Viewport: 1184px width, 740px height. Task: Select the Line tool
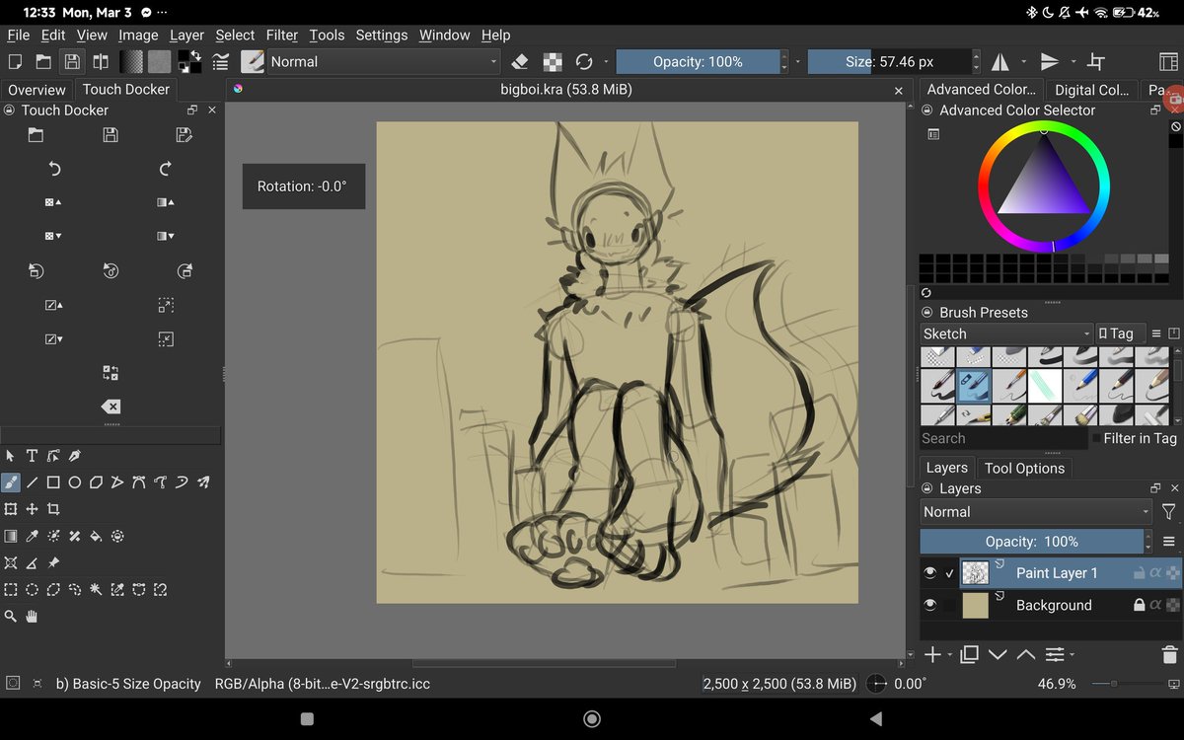pos(32,482)
